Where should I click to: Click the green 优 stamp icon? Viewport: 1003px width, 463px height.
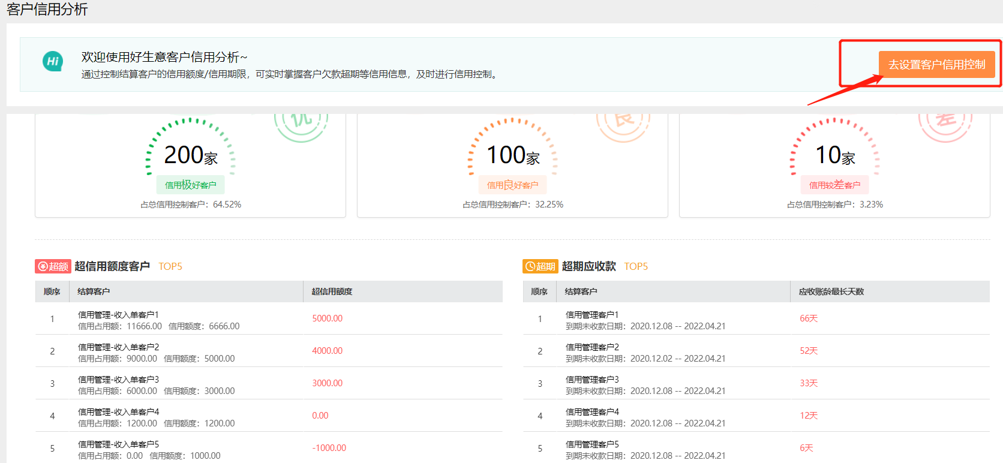pyautogui.click(x=301, y=122)
